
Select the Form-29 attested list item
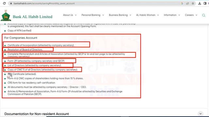click(x=36, y=61)
